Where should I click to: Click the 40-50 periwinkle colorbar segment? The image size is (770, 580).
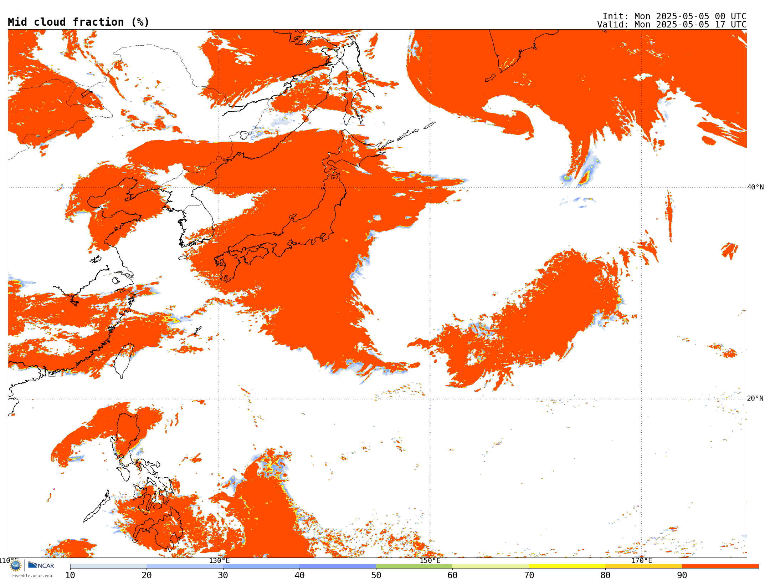pyautogui.click(x=338, y=566)
